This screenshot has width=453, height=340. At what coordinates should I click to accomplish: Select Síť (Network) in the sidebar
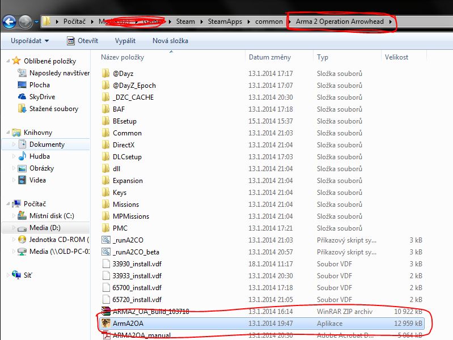pyautogui.click(x=28, y=275)
